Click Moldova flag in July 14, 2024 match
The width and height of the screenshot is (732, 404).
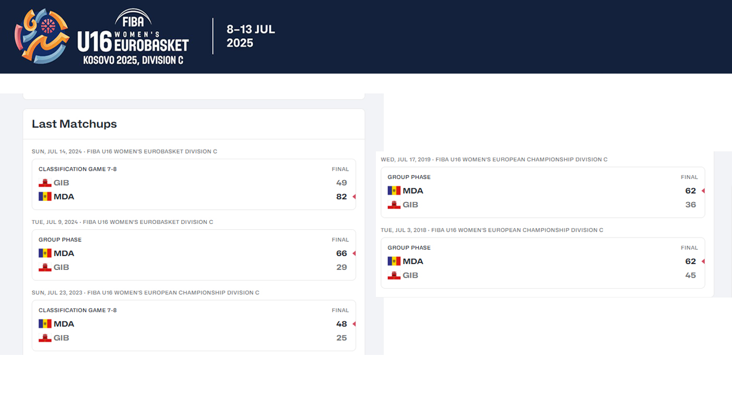click(45, 197)
